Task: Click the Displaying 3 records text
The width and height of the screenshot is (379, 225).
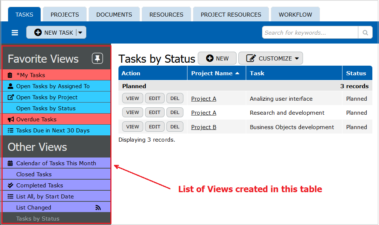Action: pos(147,140)
